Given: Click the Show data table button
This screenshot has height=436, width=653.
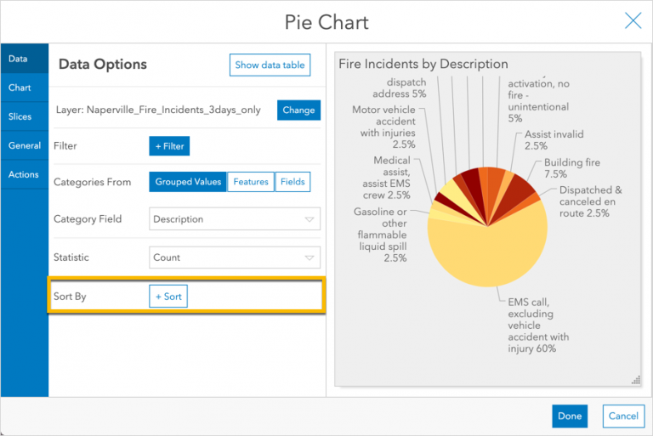Looking at the screenshot, I should [270, 65].
